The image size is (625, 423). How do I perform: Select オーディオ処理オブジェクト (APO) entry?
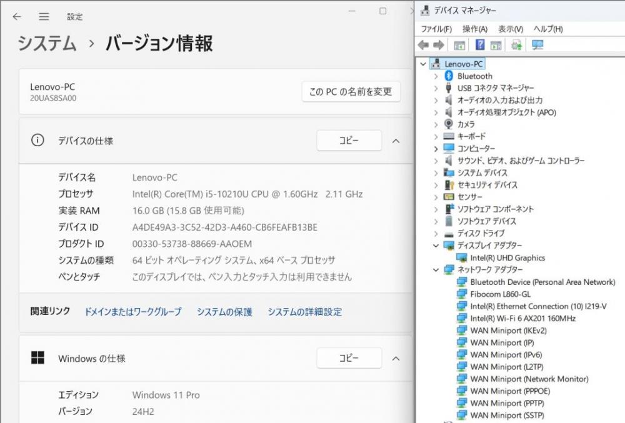506,112
